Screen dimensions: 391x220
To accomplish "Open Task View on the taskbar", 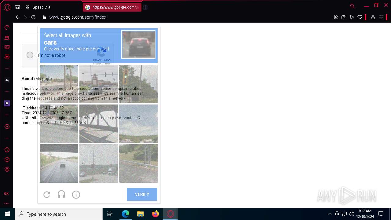I will (110, 214).
